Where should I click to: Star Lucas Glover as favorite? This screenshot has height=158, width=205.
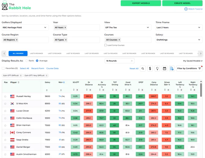click(5, 111)
